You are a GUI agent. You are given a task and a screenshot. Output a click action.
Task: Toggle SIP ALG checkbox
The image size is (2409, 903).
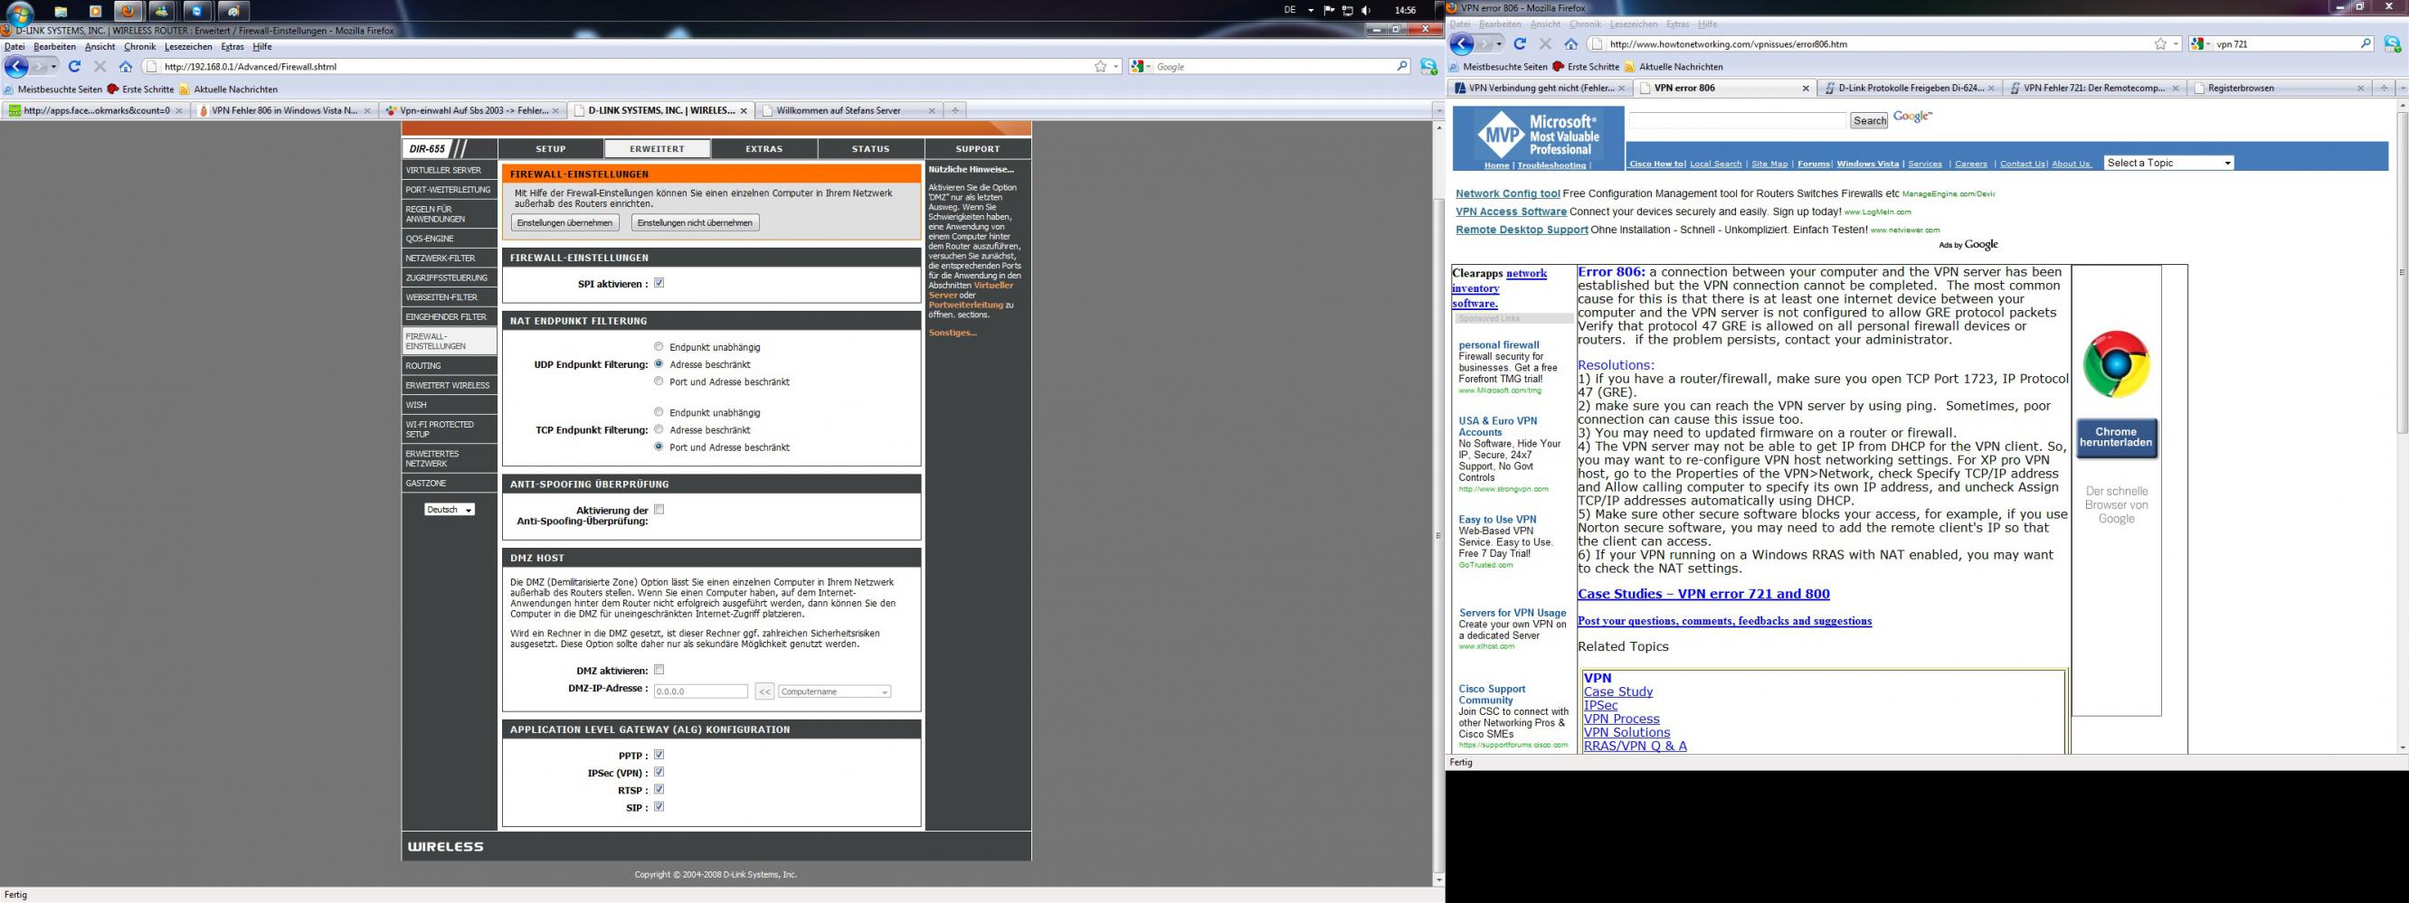(659, 806)
